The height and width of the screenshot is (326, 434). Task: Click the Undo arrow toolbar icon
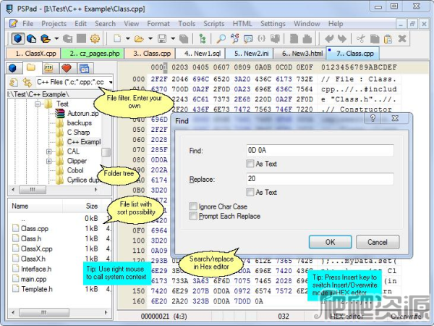click(329, 38)
